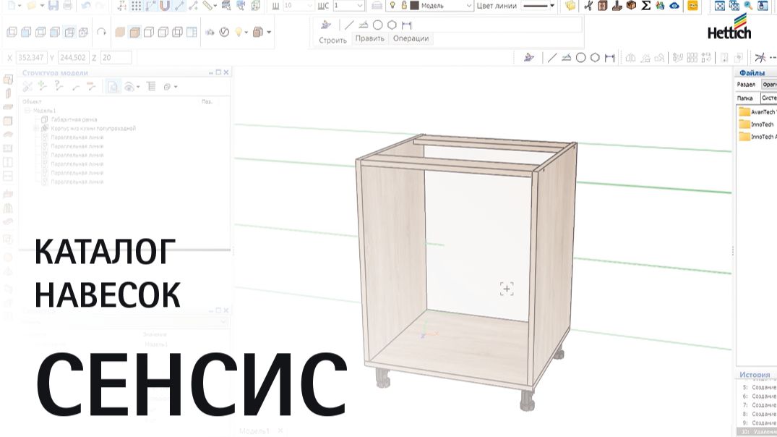The height and width of the screenshot is (437, 777).
Task: Switch to the Раздел tab in Файлы
Action: pyautogui.click(x=746, y=85)
